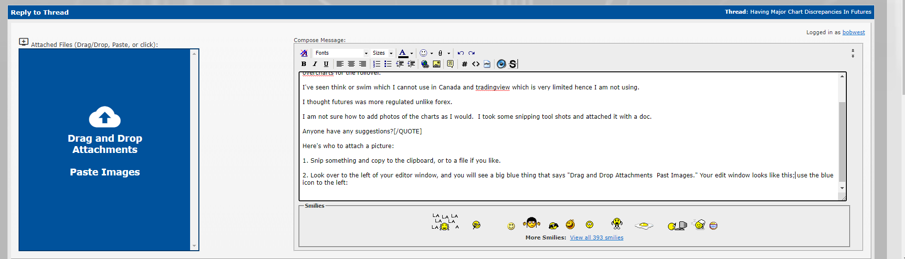Insert the sleeping nightcap smiley
905x259 pixels.
(x=699, y=224)
